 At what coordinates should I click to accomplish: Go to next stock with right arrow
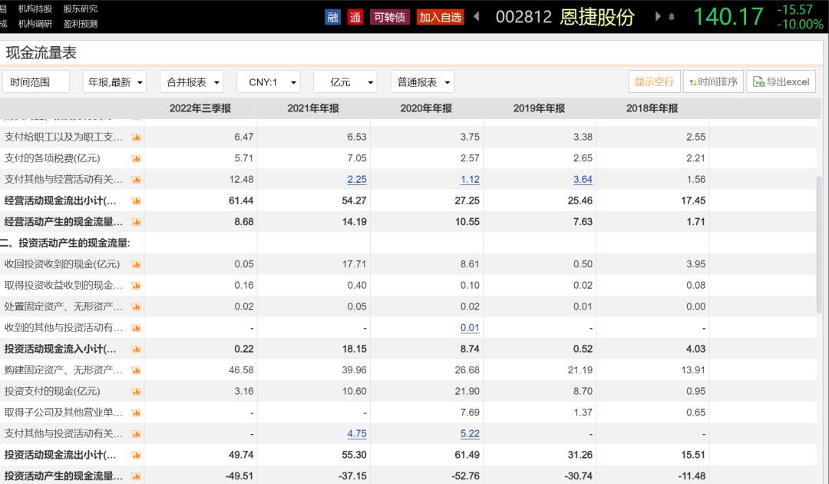tap(658, 16)
